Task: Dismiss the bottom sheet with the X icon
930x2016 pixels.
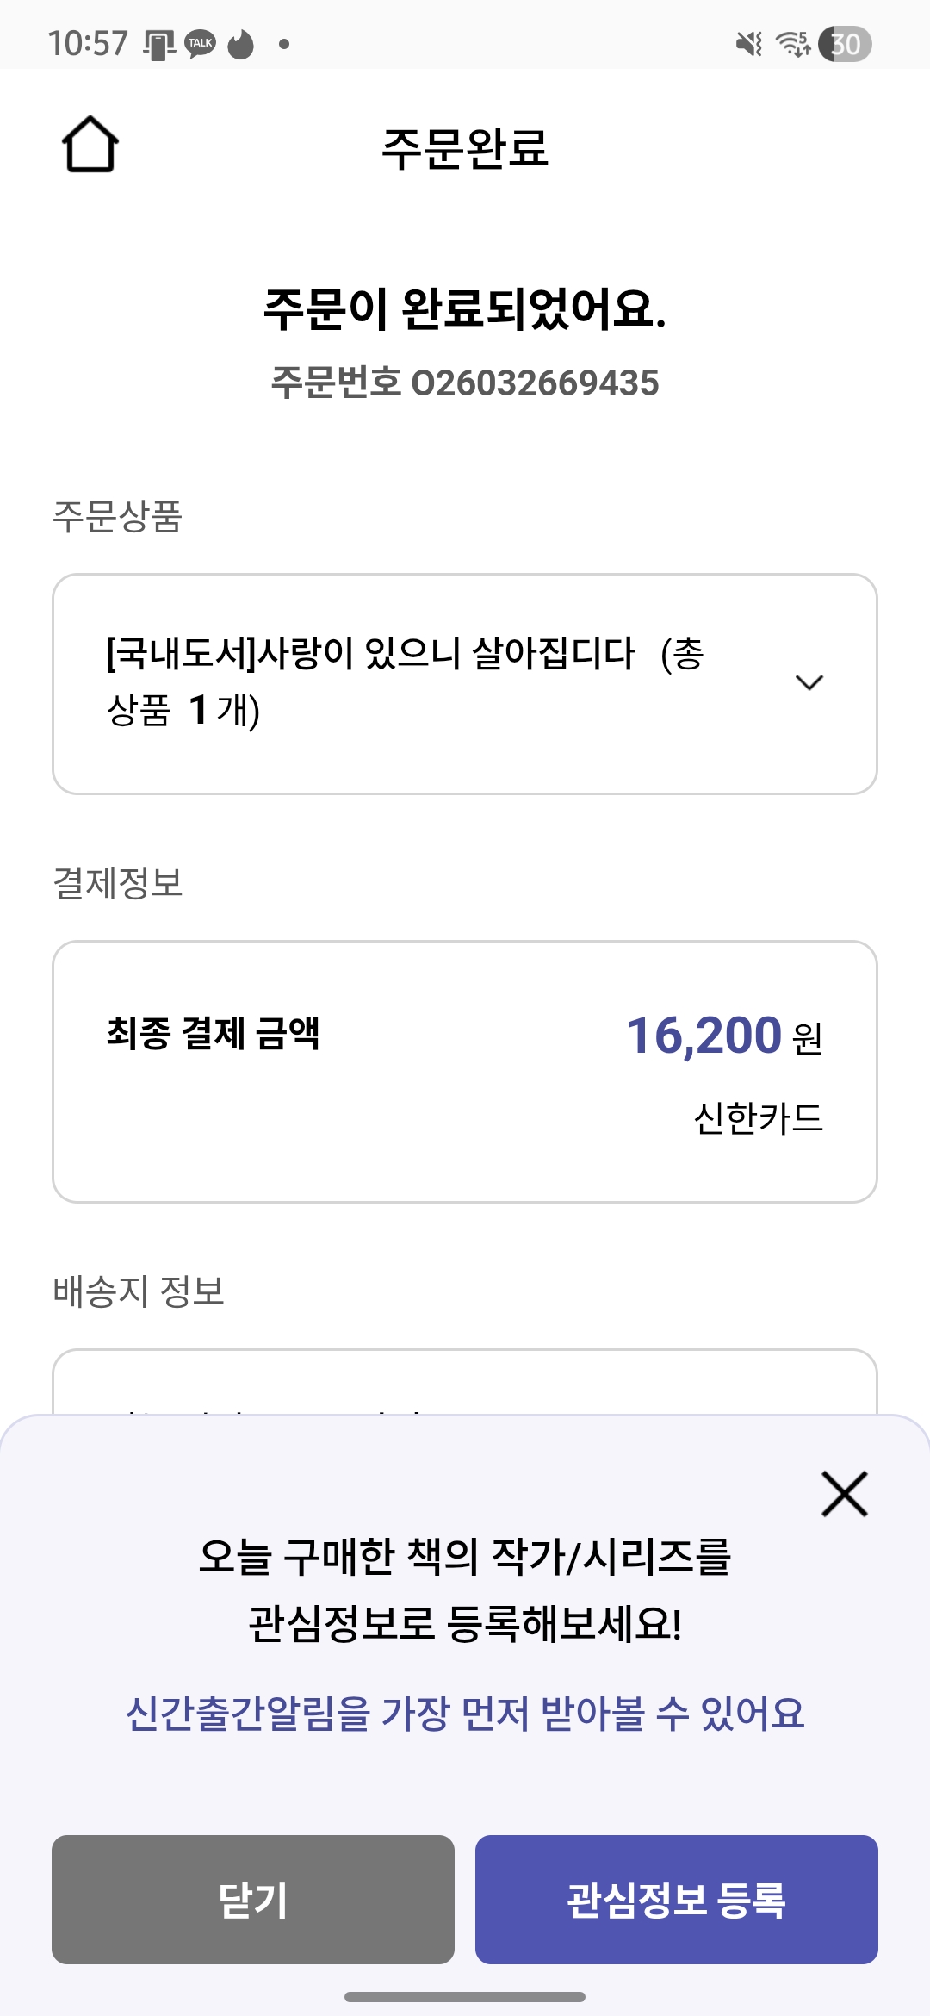Action: pyautogui.click(x=844, y=1494)
